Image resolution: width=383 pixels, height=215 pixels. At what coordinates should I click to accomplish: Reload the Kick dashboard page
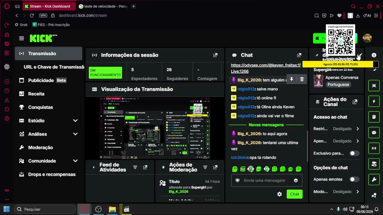pyautogui.click(x=32, y=16)
